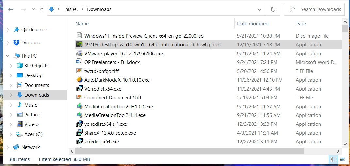
Task: Go up one folder level
Action: coord(42,9)
